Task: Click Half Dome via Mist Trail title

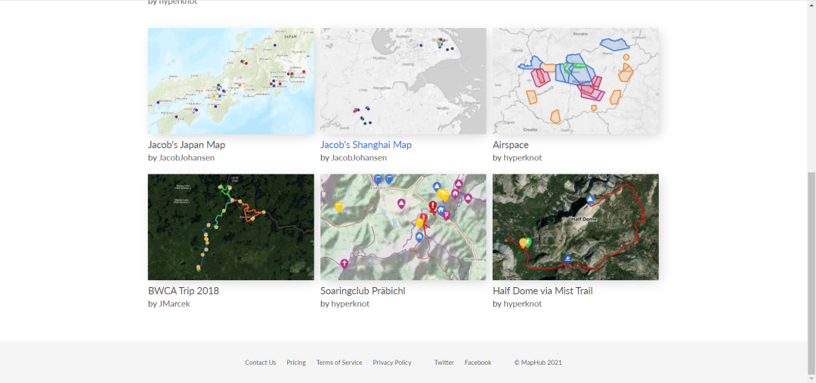Action: click(542, 291)
